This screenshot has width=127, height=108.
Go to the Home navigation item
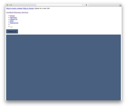[x=12, y=16]
